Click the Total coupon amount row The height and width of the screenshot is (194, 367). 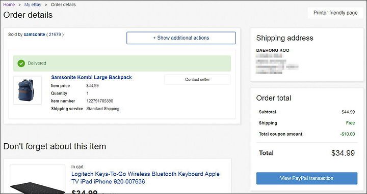[307, 134]
